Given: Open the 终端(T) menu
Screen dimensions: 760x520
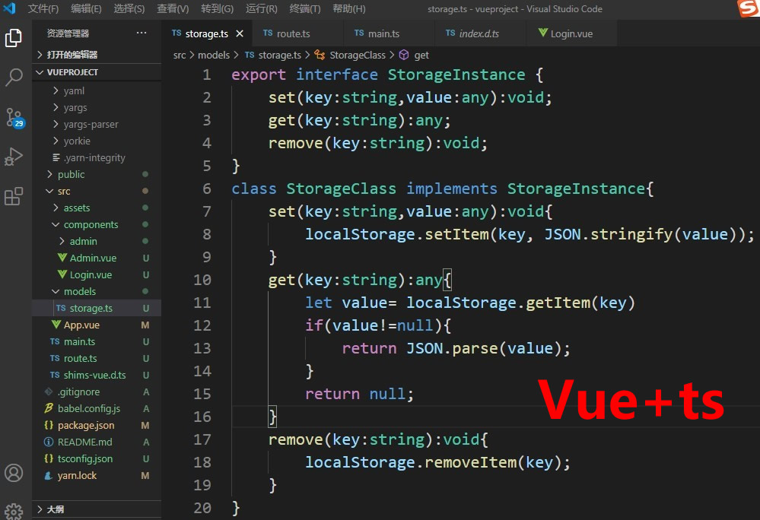Looking at the screenshot, I should (305, 8).
